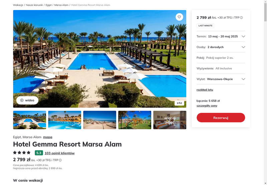Expand the Termin date dropdown
Viewport: 267px width, 185px height.
pos(221,36)
